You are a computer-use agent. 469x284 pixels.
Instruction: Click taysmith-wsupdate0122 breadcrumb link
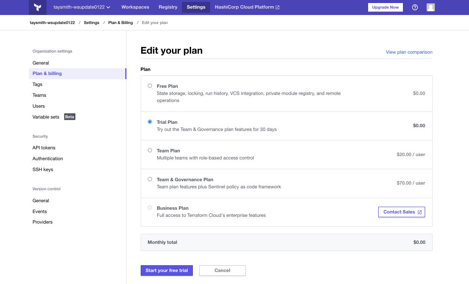point(53,23)
